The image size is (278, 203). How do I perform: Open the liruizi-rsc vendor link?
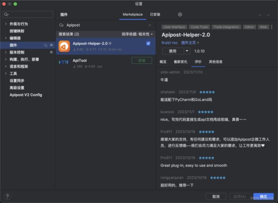pos(169,43)
